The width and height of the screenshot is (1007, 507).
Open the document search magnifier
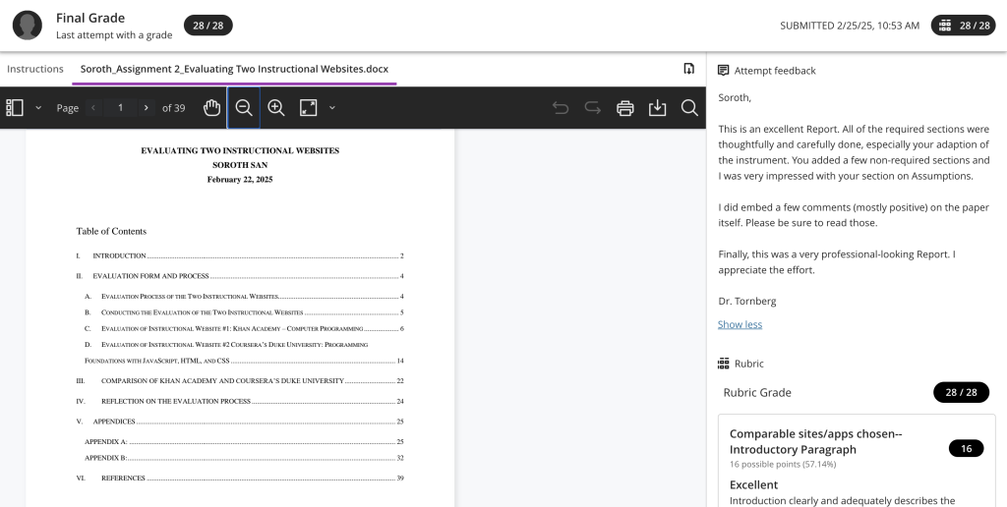coord(689,108)
